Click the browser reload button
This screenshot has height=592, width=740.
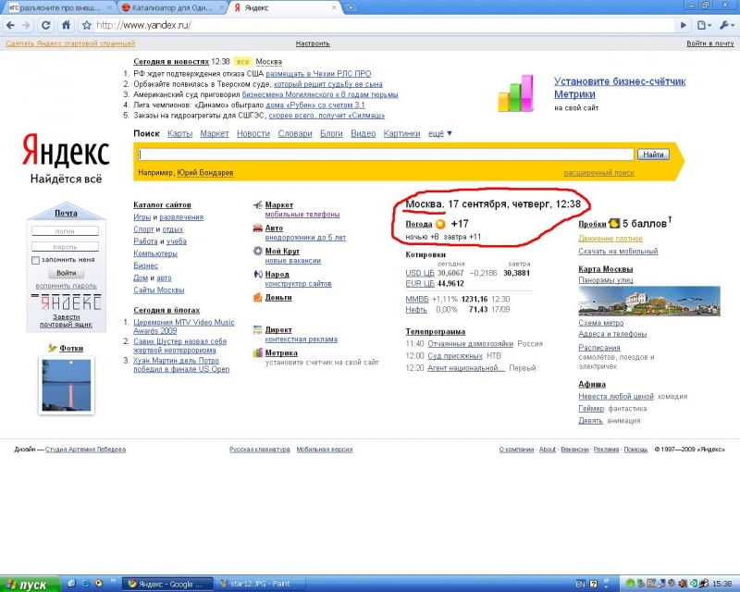click(47, 26)
